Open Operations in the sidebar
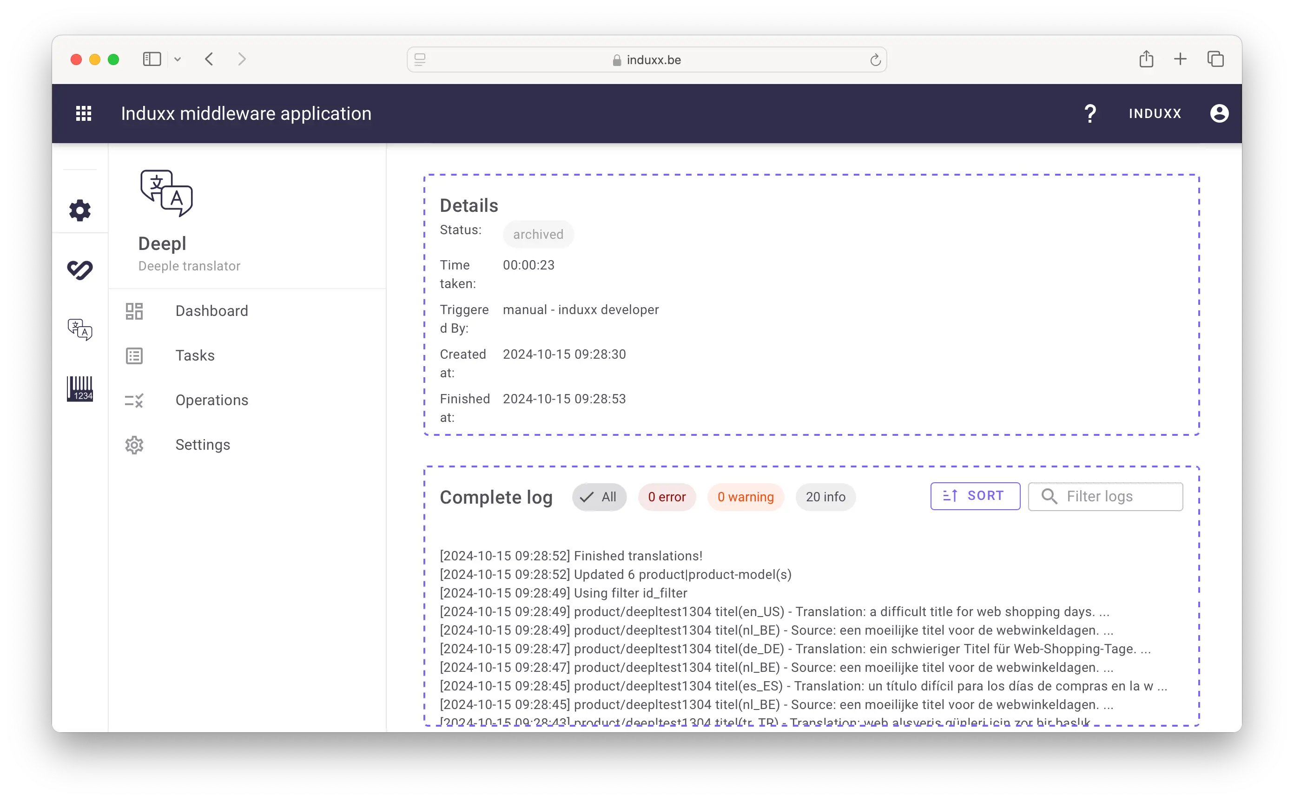Viewport: 1294px width, 801px height. (x=211, y=400)
